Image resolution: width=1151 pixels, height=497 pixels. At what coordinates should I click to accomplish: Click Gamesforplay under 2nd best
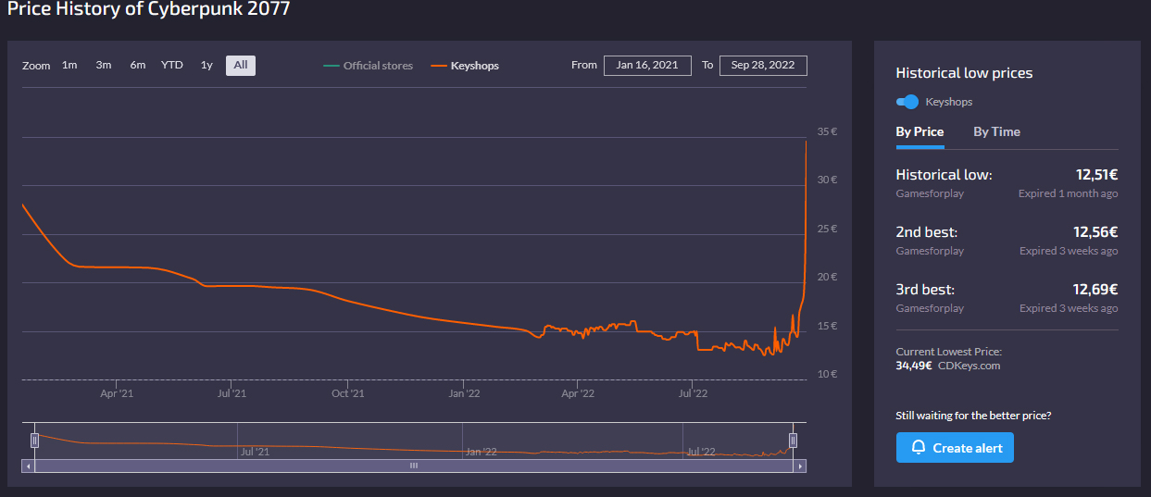coord(930,252)
